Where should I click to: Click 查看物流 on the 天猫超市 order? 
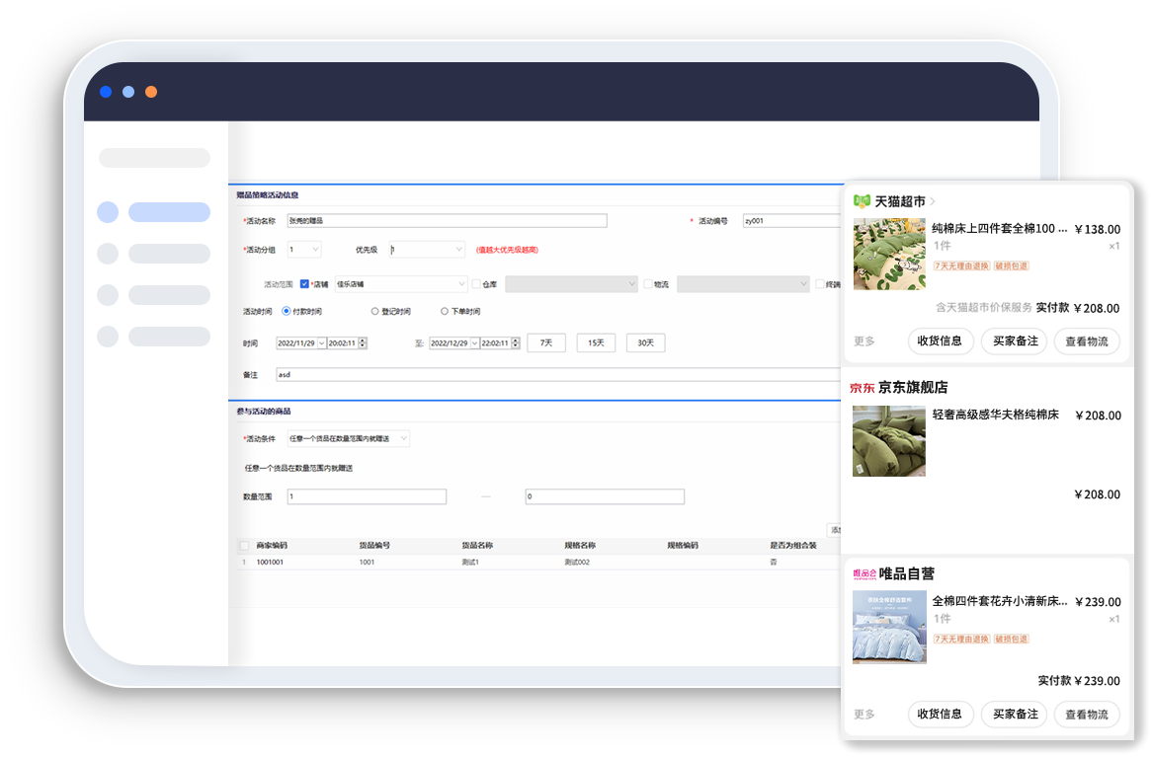click(1087, 341)
